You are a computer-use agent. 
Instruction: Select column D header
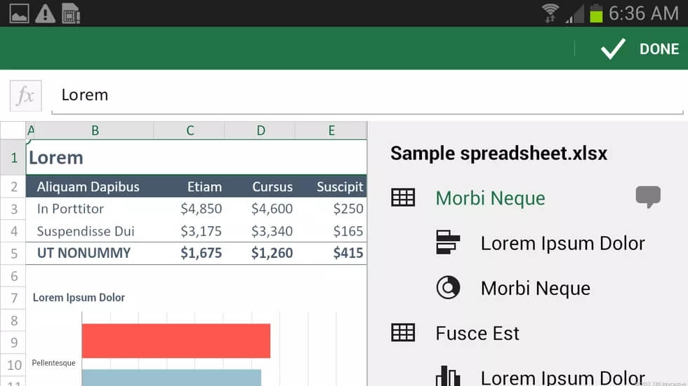(260, 130)
